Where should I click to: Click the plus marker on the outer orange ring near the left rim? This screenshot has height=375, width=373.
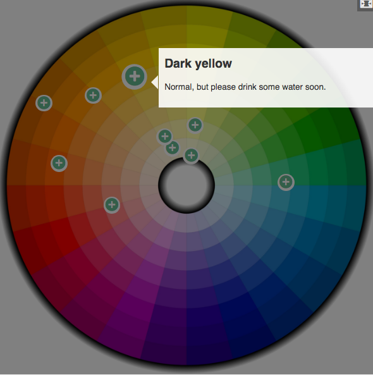tap(44, 103)
